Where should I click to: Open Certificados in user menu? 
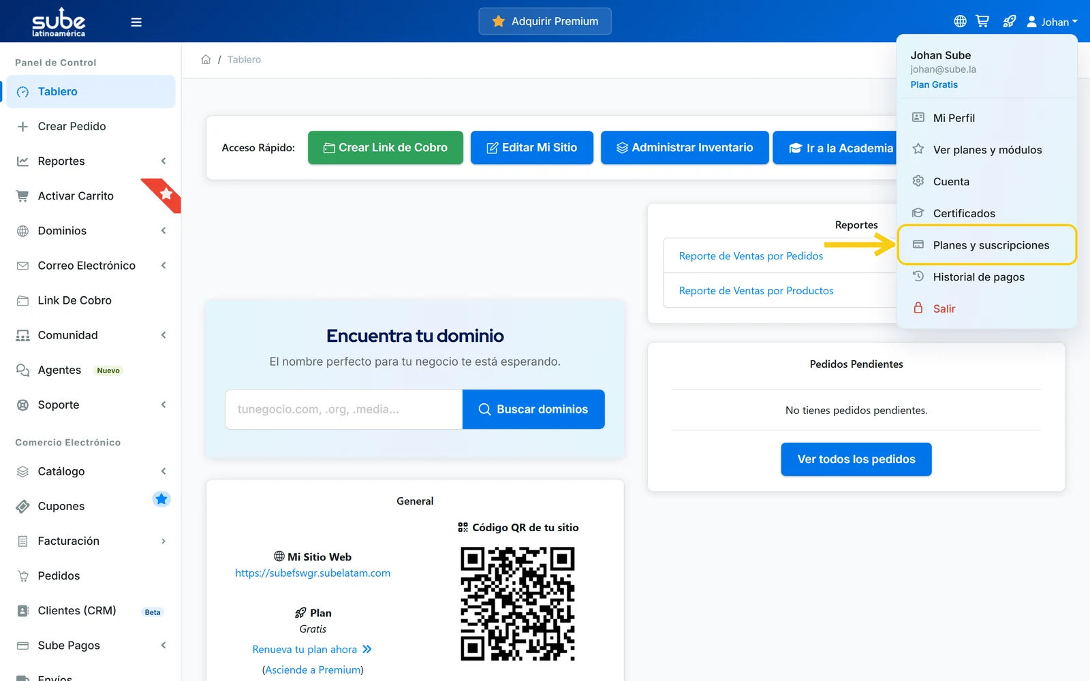pos(986,213)
